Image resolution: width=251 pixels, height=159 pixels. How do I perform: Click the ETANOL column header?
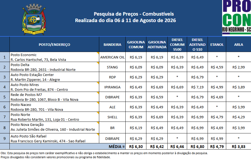coord(217,44)
